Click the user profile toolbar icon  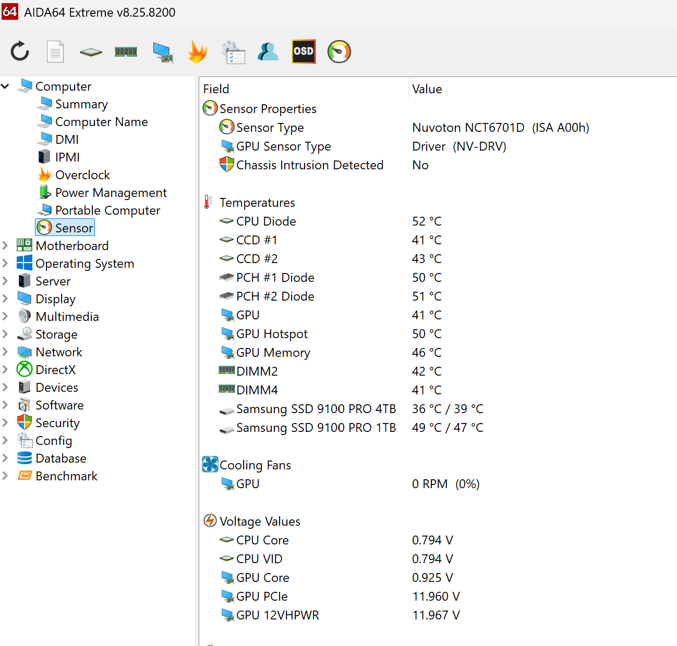[x=268, y=52]
